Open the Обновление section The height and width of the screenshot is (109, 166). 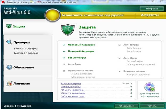point(24,68)
